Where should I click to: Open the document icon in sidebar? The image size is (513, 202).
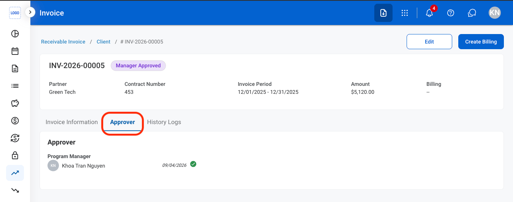[x=15, y=68]
